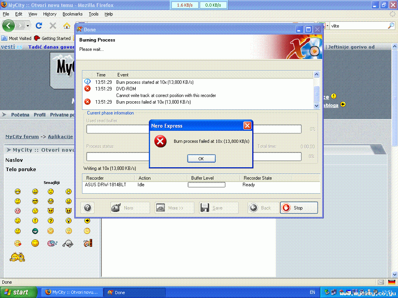
Task: Open the Firefox File menu
Action: tap(6, 14)
